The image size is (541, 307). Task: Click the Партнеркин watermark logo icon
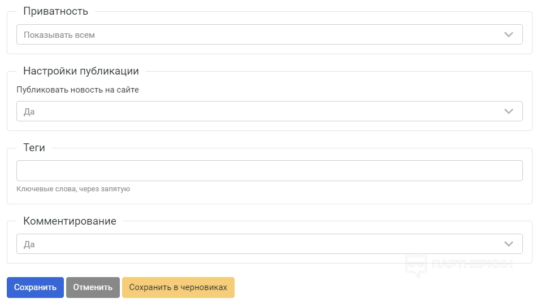pyautogui.click(x=416, y=265)
